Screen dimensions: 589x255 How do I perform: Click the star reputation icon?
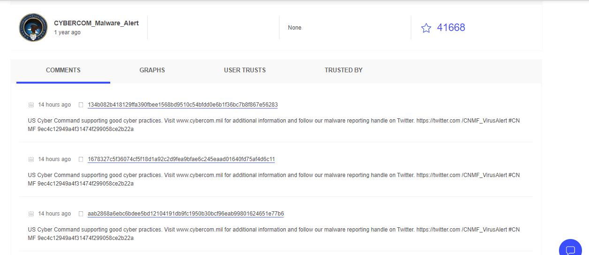[x=426, y=28]
